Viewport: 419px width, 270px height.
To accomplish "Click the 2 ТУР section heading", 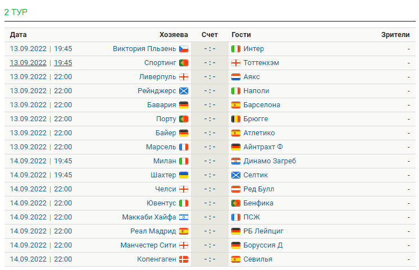I will pos(16,12).
